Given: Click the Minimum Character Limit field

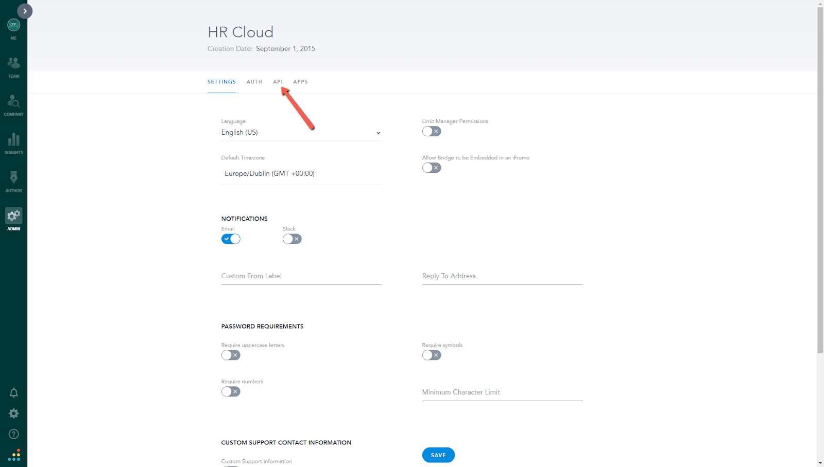Looking at the screenshot, I should tap(502, 392).
